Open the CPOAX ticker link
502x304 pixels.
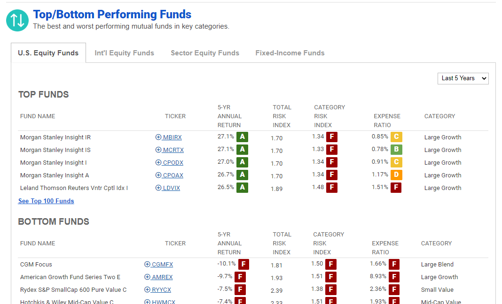pos(173,175)
